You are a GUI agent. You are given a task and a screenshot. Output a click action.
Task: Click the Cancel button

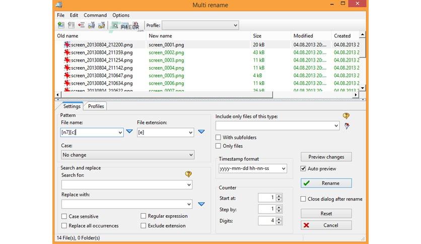[x=326, y=225]
